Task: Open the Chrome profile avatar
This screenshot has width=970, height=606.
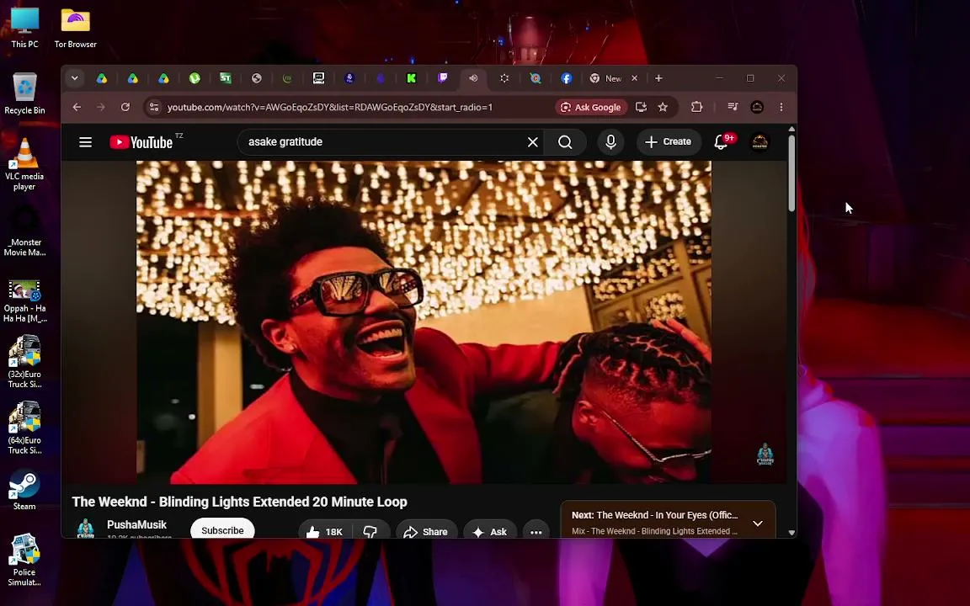Action: click(x=757, y=107)
